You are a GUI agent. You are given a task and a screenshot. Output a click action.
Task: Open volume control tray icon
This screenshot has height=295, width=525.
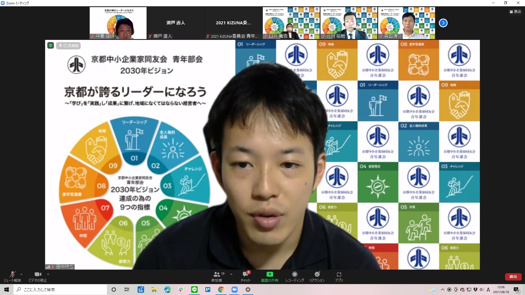click(x=482, y=290)
